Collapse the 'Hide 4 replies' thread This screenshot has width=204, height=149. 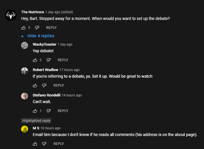pyautogui.click(x=38, y=36)
